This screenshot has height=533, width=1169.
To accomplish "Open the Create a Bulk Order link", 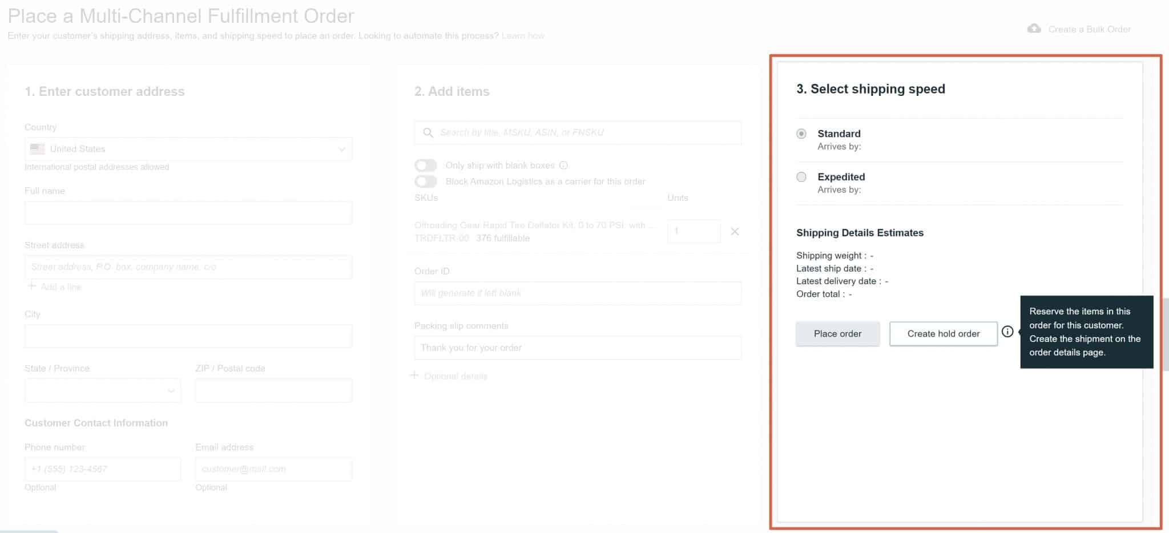I will 1089,29.
